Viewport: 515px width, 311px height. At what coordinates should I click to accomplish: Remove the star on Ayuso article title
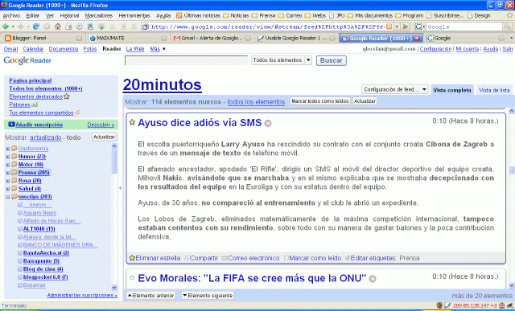132,122
